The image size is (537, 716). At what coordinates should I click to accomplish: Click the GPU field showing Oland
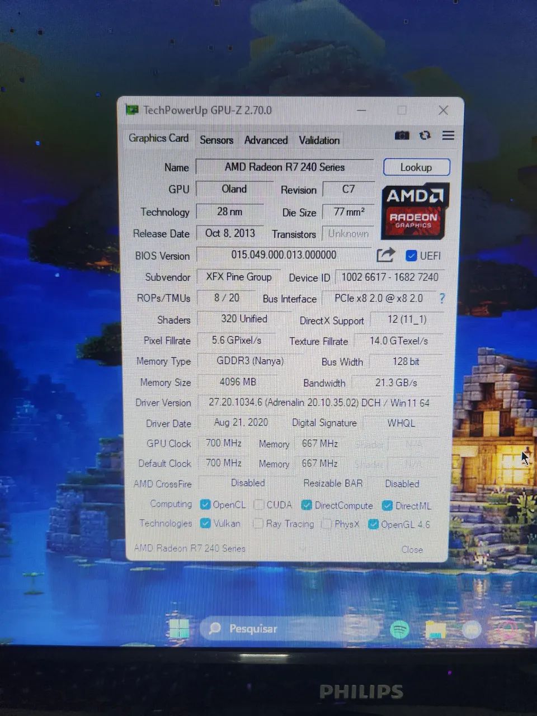pos(234,189)
